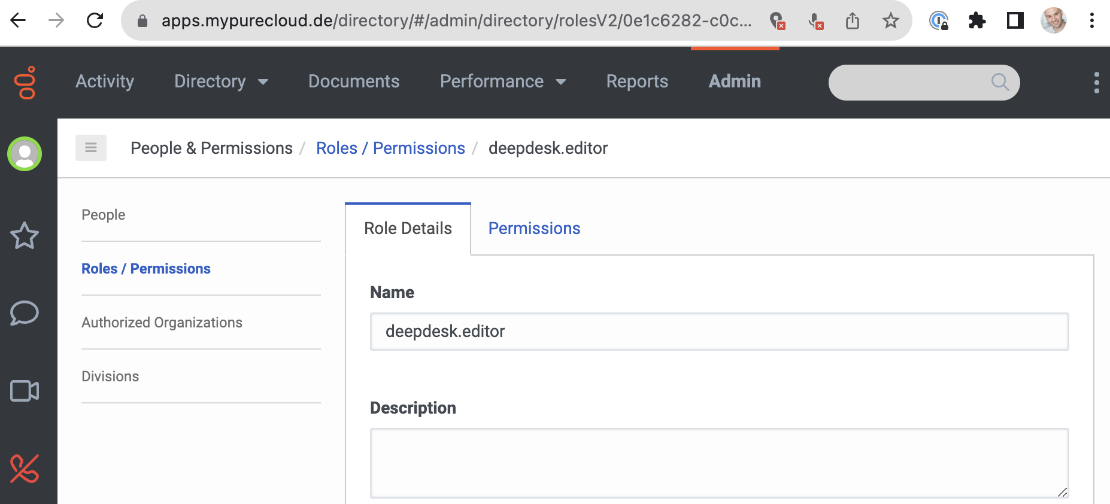Open People in the left navigation
The width and height of the screenshot is (1110, 504).
104,214
